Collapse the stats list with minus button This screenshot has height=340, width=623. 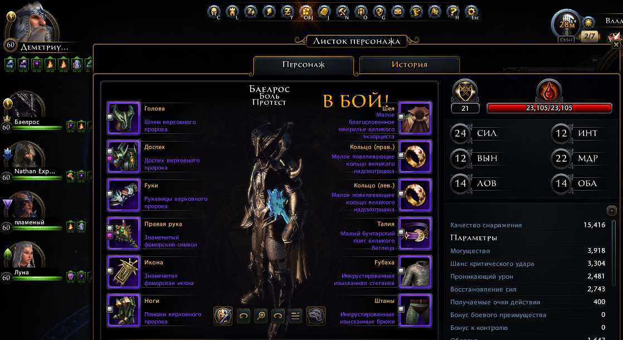click(x=612, y=210)
